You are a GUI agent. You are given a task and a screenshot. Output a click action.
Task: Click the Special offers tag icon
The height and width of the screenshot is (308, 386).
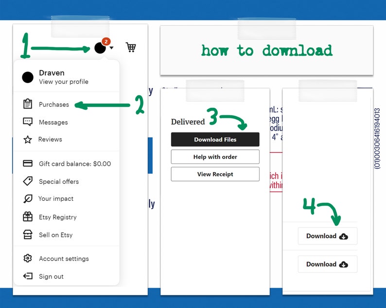coord(28,181)
